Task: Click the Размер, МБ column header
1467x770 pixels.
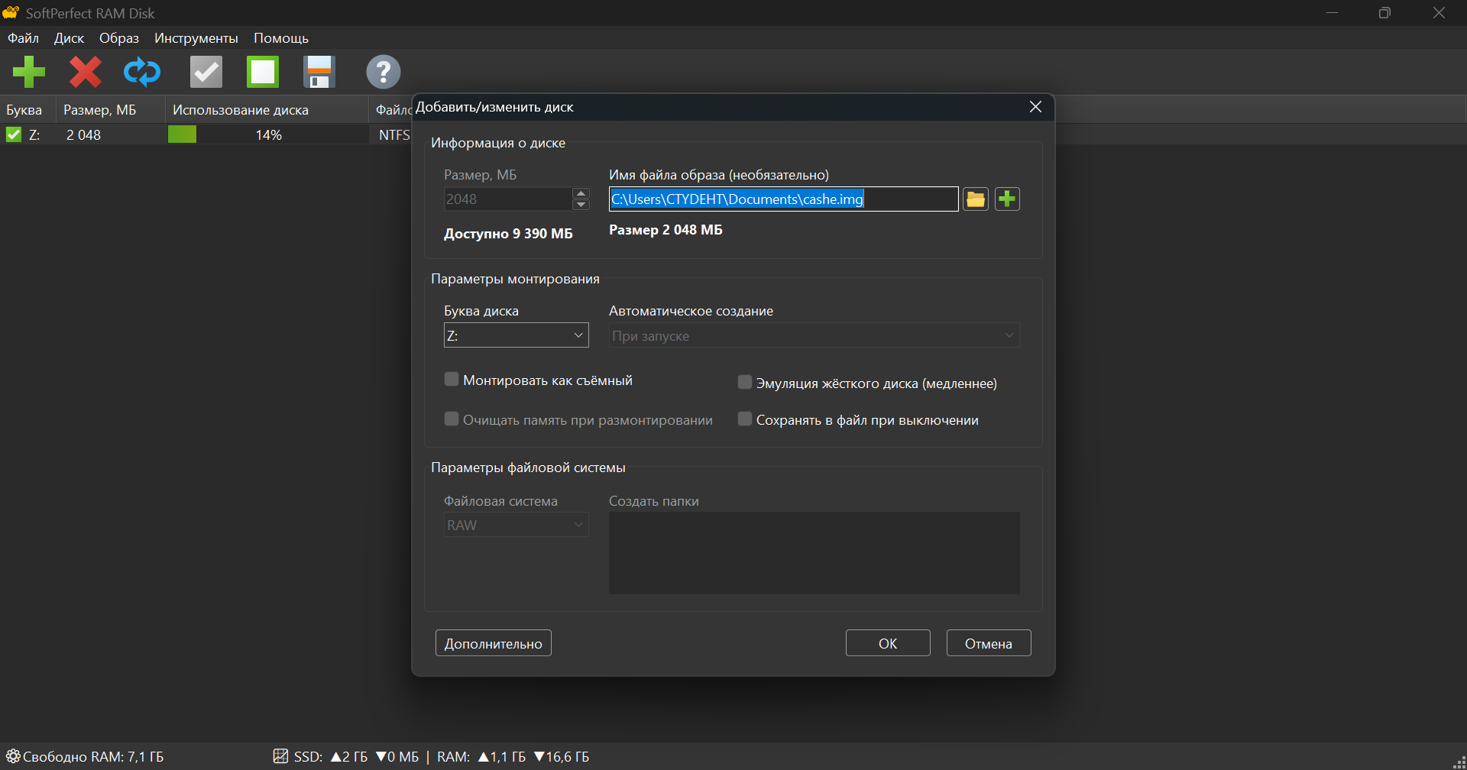Action: [x=111, y=110]
